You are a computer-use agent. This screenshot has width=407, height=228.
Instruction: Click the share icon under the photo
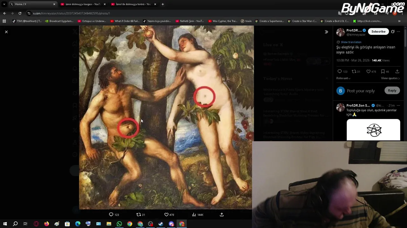[222, 215]
